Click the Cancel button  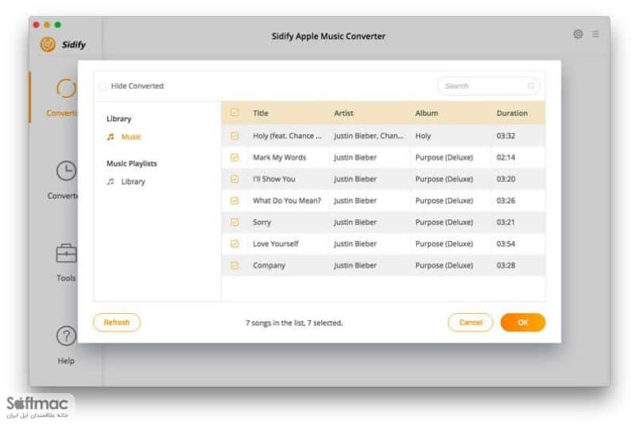pos(470,323)
